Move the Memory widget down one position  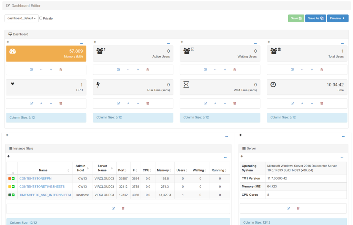tap(41, 70)
